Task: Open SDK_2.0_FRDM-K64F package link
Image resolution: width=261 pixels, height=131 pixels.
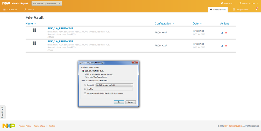Action: coord(60,28)
